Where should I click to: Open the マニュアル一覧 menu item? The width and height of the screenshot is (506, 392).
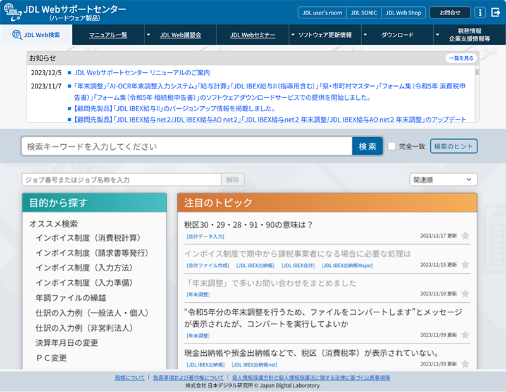tap(108, 35)
